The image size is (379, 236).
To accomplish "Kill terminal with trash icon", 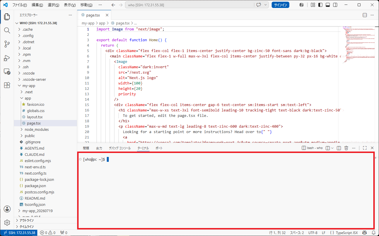I will (x=346, y=148).
